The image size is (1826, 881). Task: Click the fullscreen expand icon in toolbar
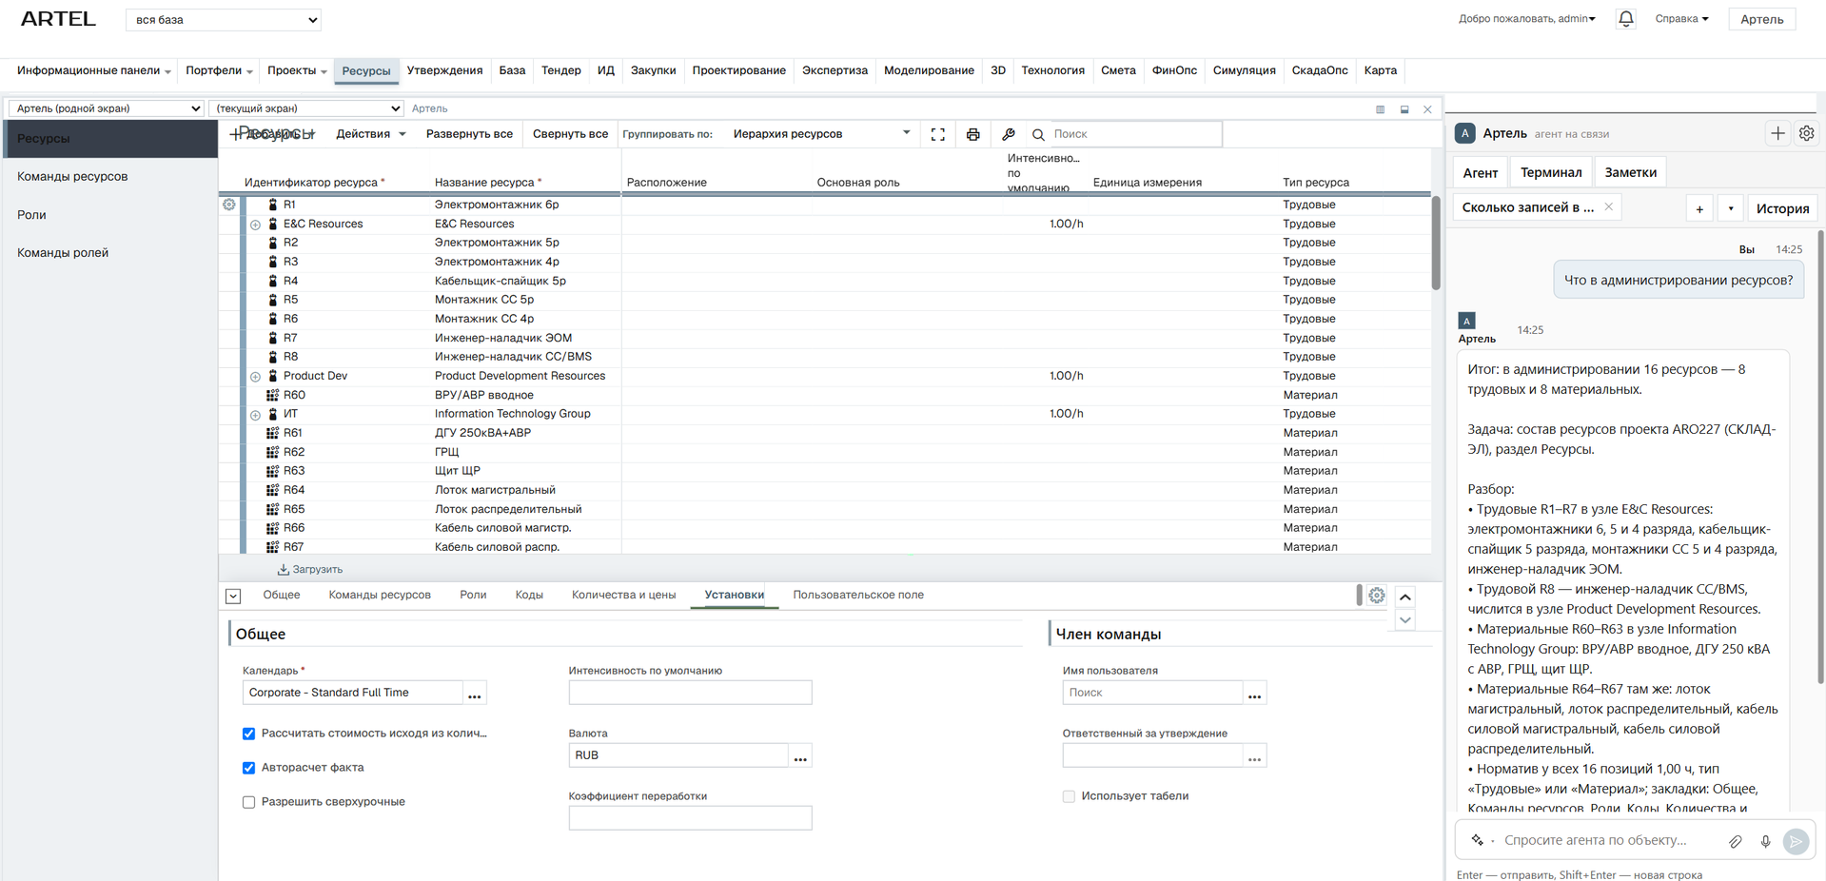pyautogui.click(x=937, y=134)
